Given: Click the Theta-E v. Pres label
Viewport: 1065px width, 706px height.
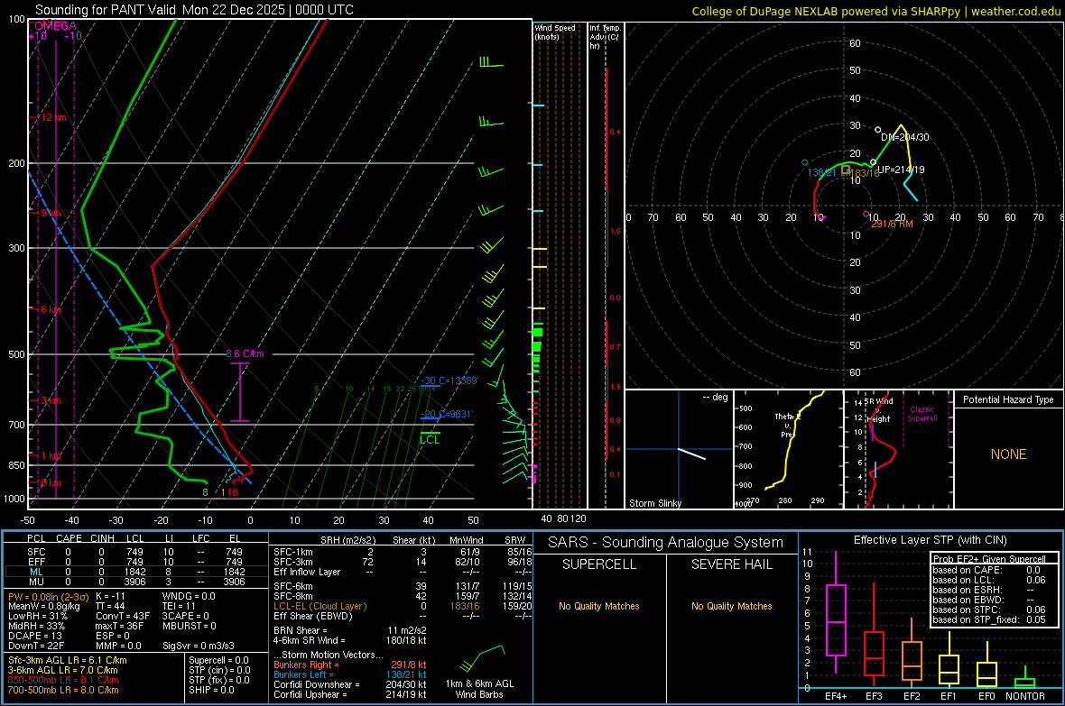Looking at the screenshot, I should 787,425.
